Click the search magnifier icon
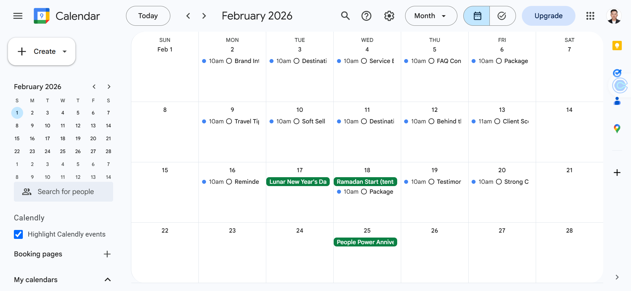 coord(345,16)
